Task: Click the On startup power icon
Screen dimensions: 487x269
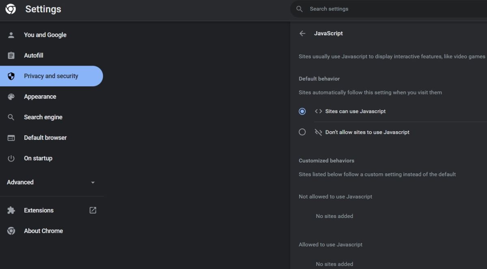Action: (11, 158)
